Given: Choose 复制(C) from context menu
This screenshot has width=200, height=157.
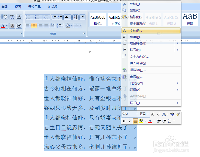Looking at the screenshot, I should click(151, 10).
